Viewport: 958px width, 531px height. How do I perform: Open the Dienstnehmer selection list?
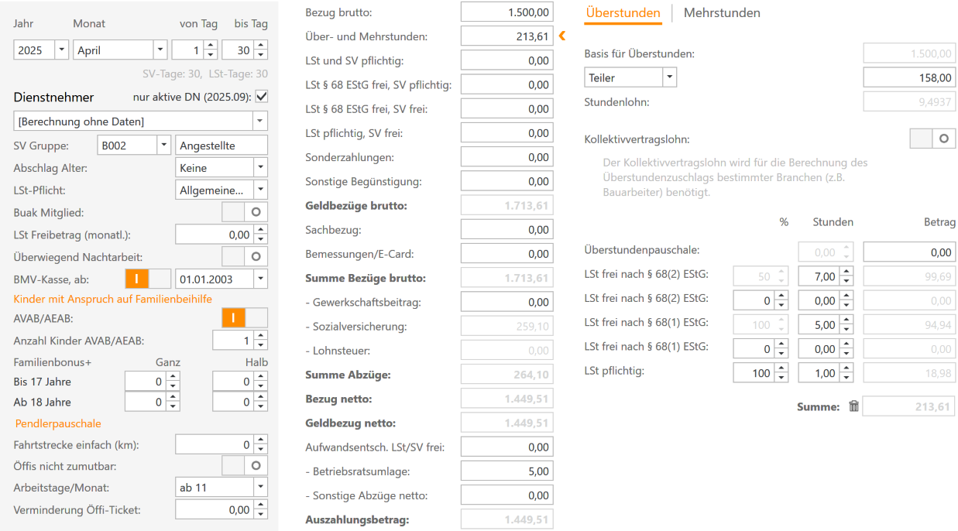click(260, 121)
